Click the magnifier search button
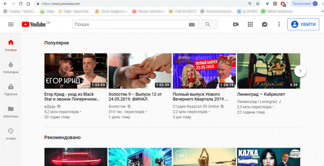This screenshot has width=324, height=166. tap(208, 24)
